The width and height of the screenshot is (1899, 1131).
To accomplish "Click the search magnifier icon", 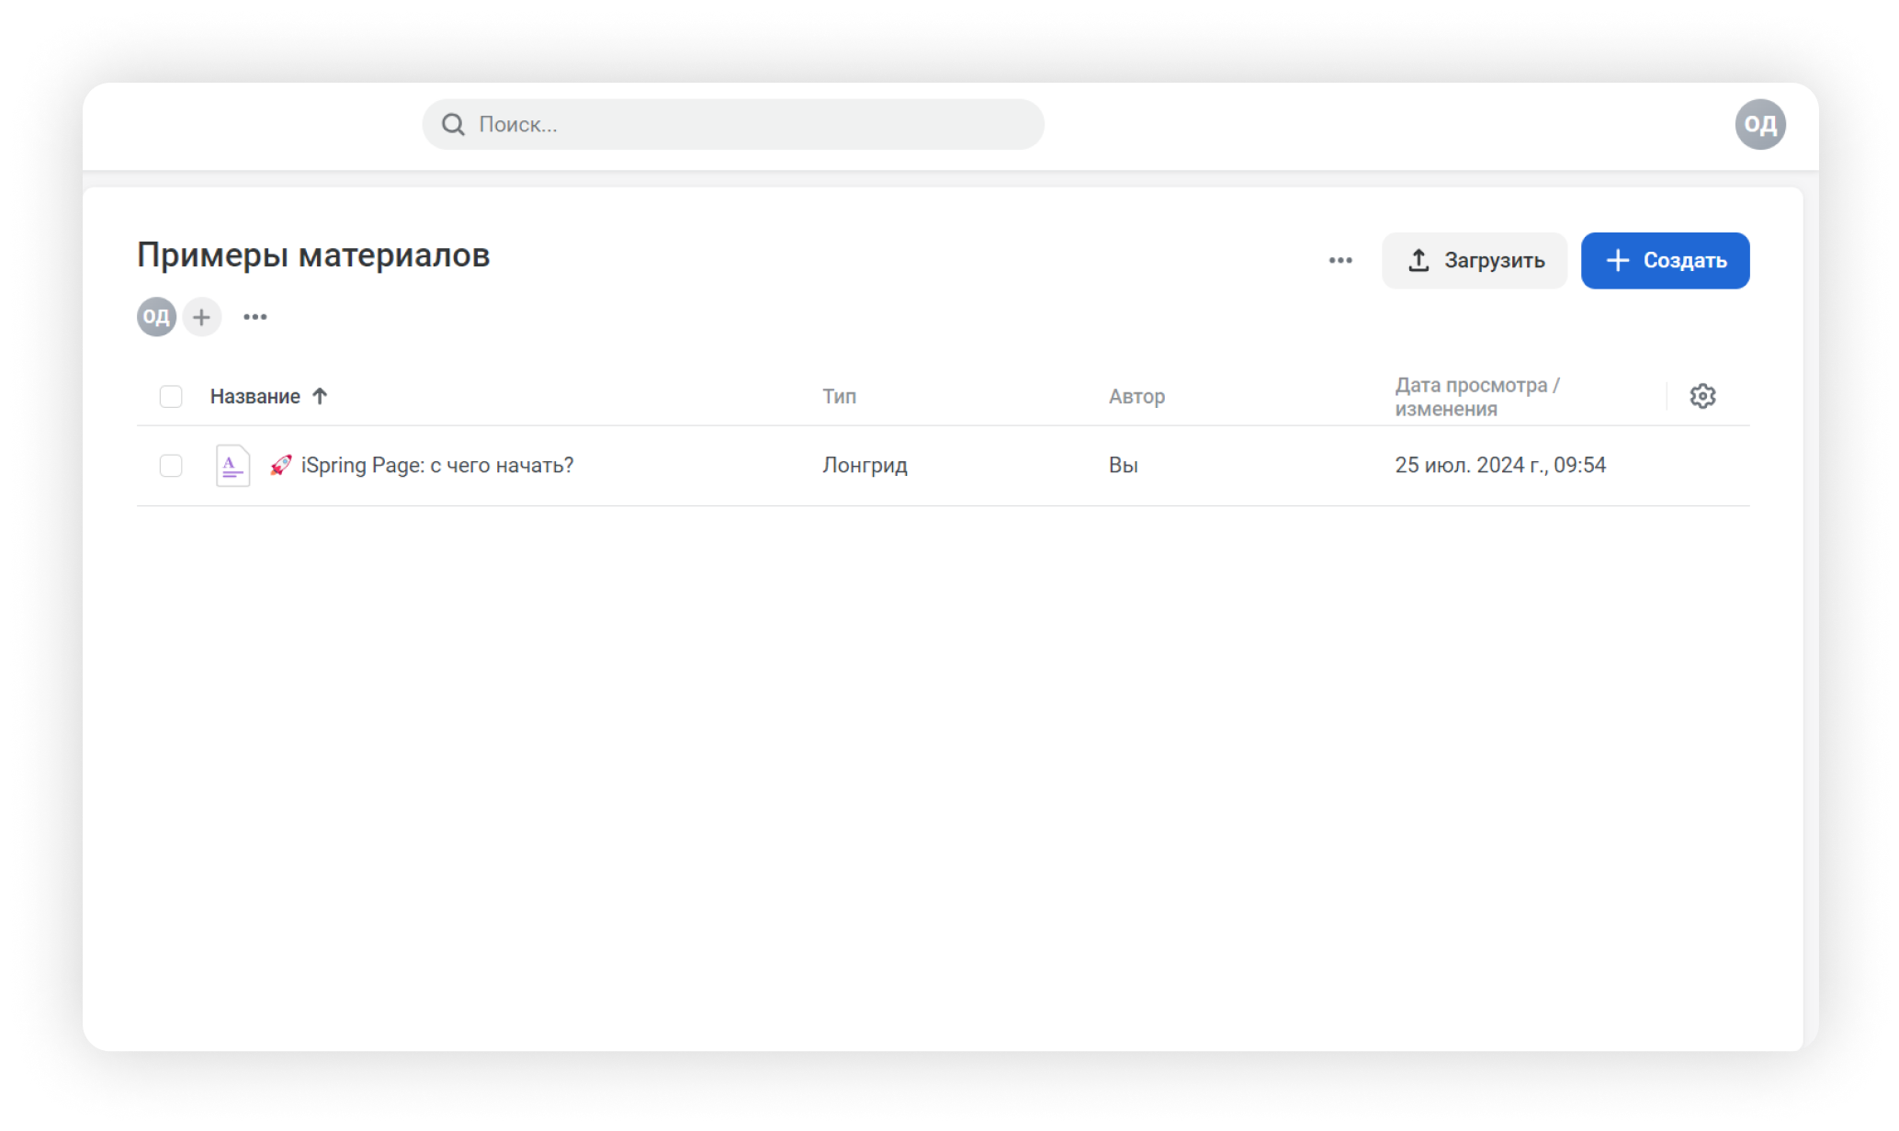I will point(453,124).
